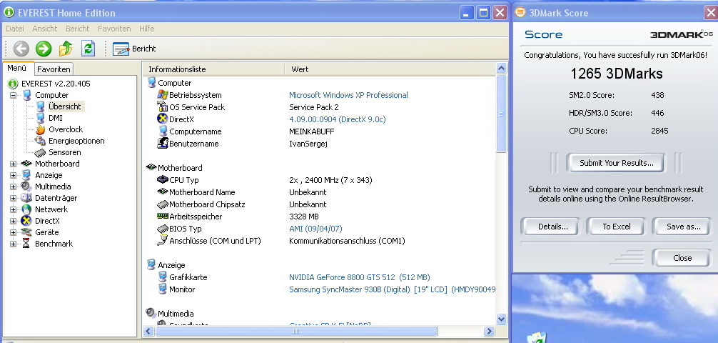Image resolution: width=718 pixels, height=343 pixels.
Task: Open the NVIDIA GeForce 8800 GTS 512 link
Action: click(360, 277)
